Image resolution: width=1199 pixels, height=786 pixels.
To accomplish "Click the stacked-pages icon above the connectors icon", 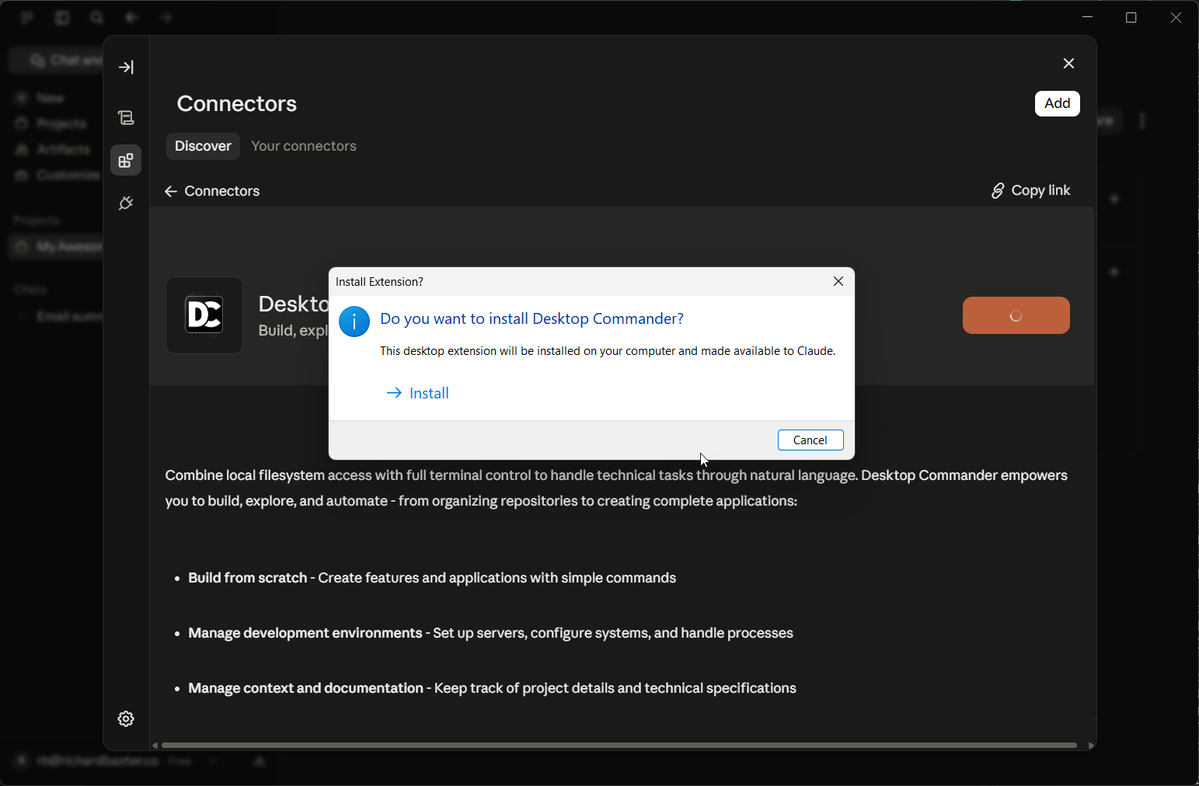I will pyautogui.click(x=126, y=118).
